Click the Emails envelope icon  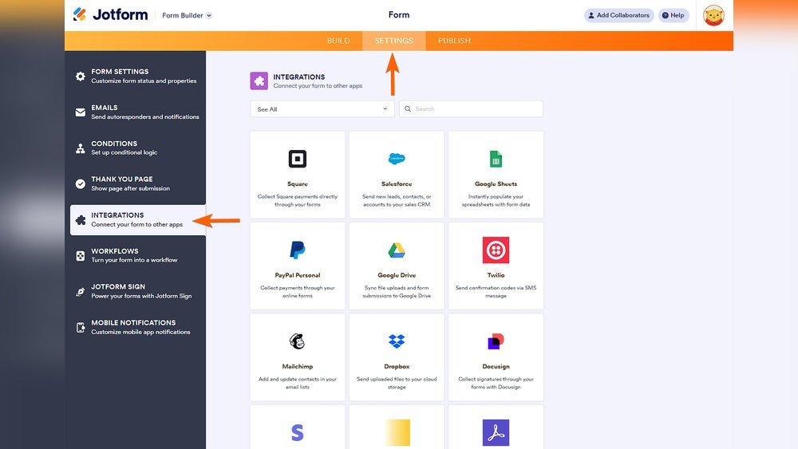point(81,112)
